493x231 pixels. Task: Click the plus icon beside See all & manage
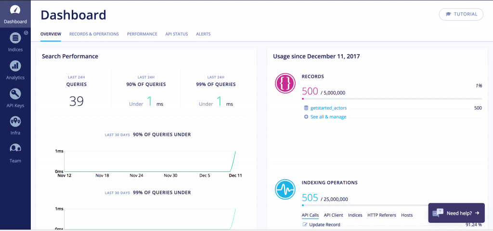pyautogui.click(x=306, y=117)
